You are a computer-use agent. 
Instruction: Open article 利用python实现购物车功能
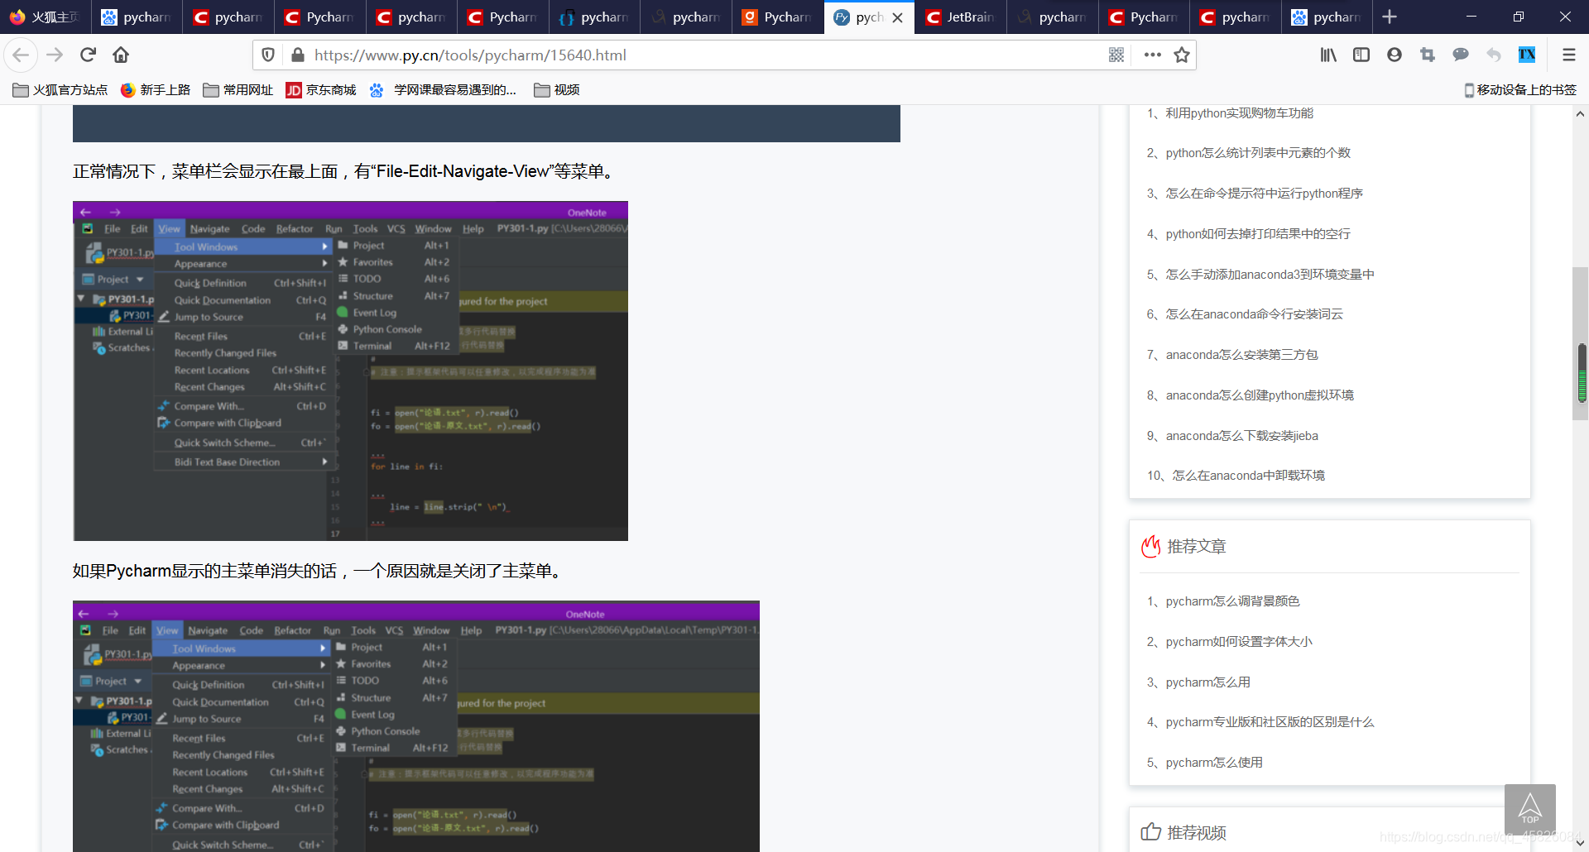1239,113
